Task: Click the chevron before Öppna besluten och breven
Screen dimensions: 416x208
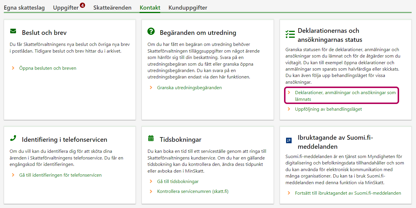Action: coord(13,68)
